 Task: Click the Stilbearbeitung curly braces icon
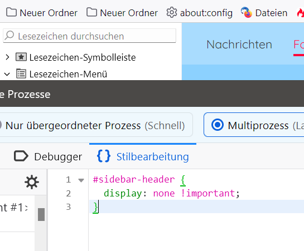click(x=104, y=156)
